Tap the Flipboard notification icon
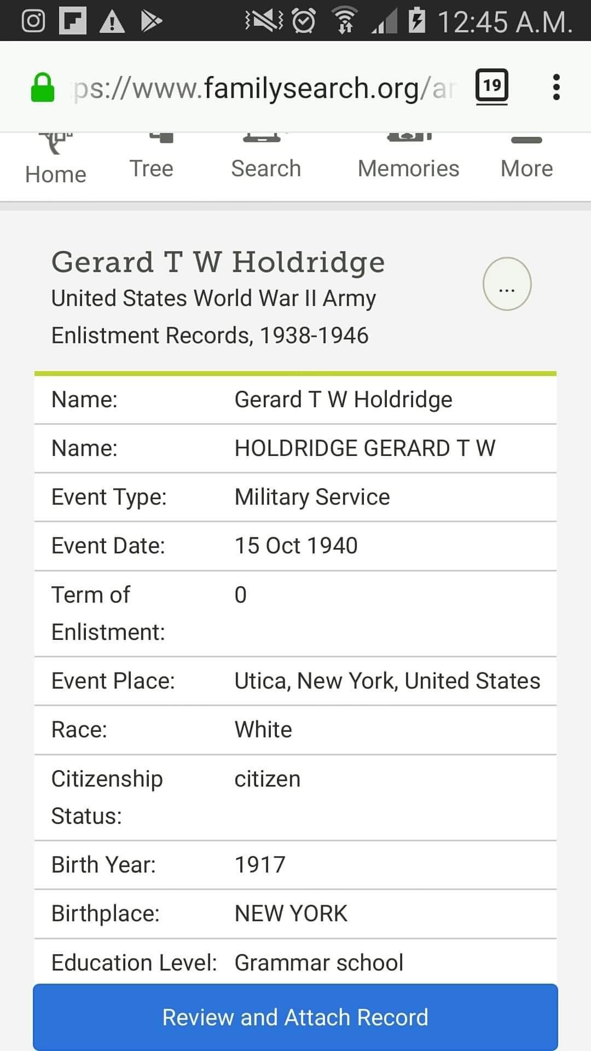The width and height of the screenshot is (591, 1051). coord(72,21)
